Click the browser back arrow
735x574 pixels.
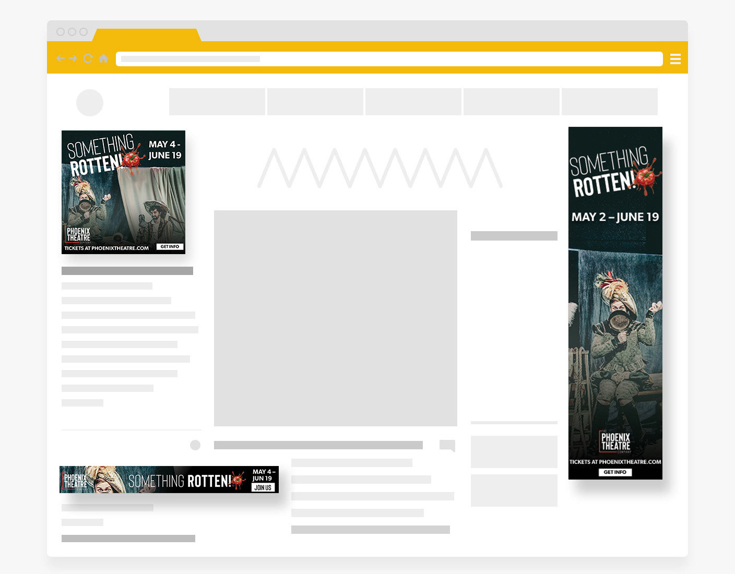click(x=60, y=58)
